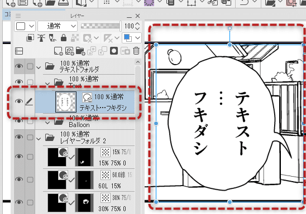The height and width of the screenshot is (214, 306).
Task: Click transfer to lower layer icon
Action: 92,51
